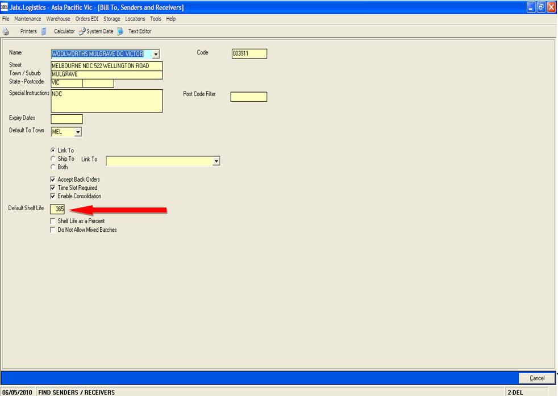Image resolution: width=558 pixels, height=396 pixels.
Task: Open the Text Editor icon
Action: pyautogui.click(x=120, y=31)
